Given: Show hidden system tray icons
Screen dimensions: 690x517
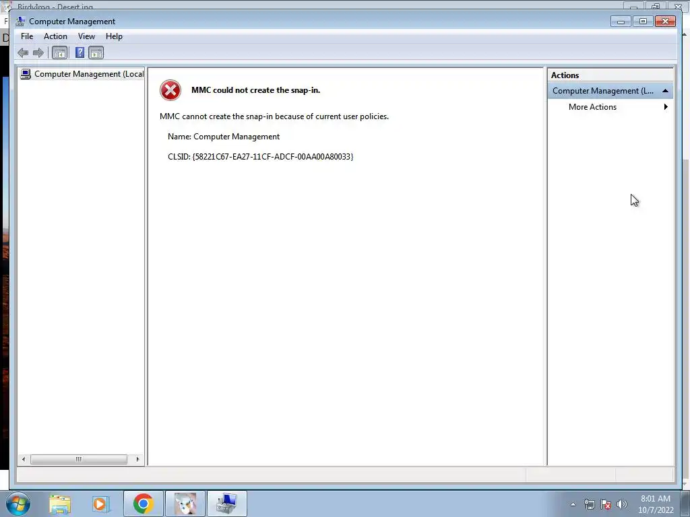Looking at the screenshot, I should click(x=573, y=504).
